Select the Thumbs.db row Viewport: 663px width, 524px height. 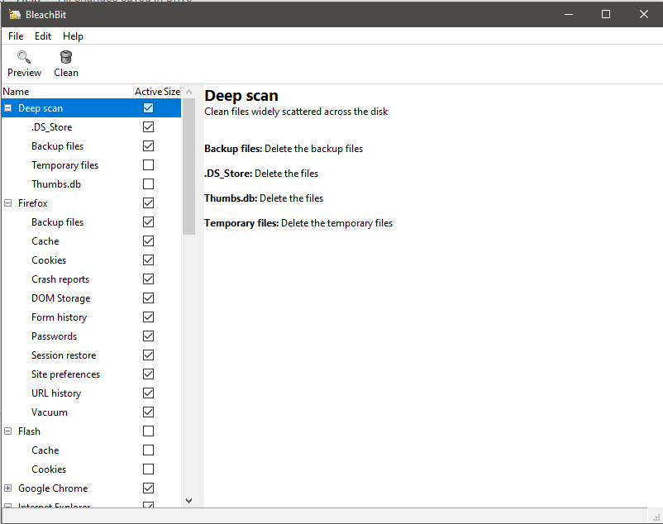click(x=91, y=184)
